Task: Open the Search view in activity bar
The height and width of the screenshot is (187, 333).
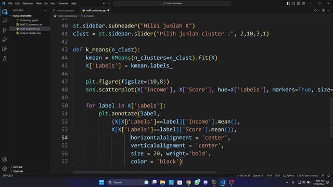Action: coord(5,21)
